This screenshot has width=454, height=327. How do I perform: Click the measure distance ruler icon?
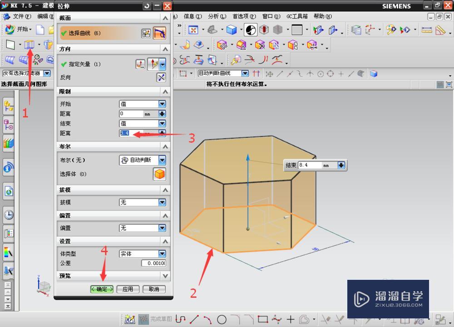426,29
